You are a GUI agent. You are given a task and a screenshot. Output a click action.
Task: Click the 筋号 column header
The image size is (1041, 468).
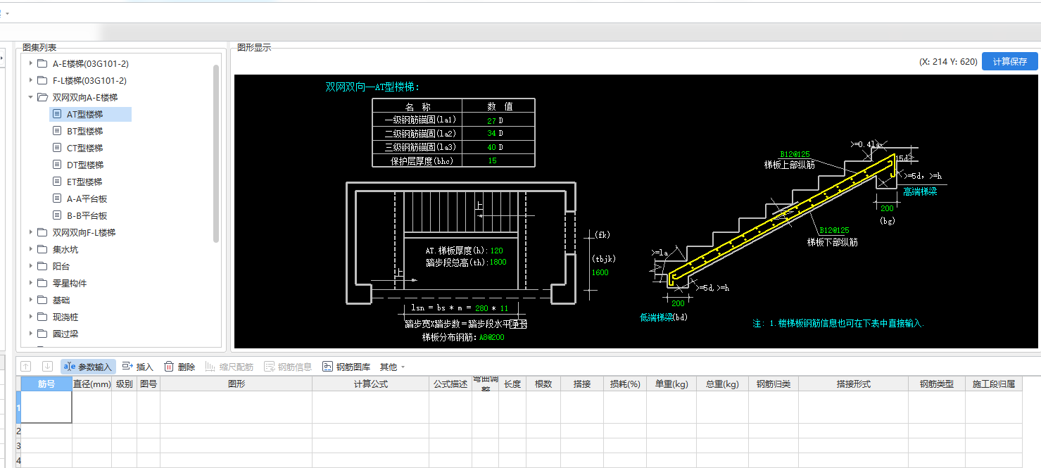[x=46, y=384]
